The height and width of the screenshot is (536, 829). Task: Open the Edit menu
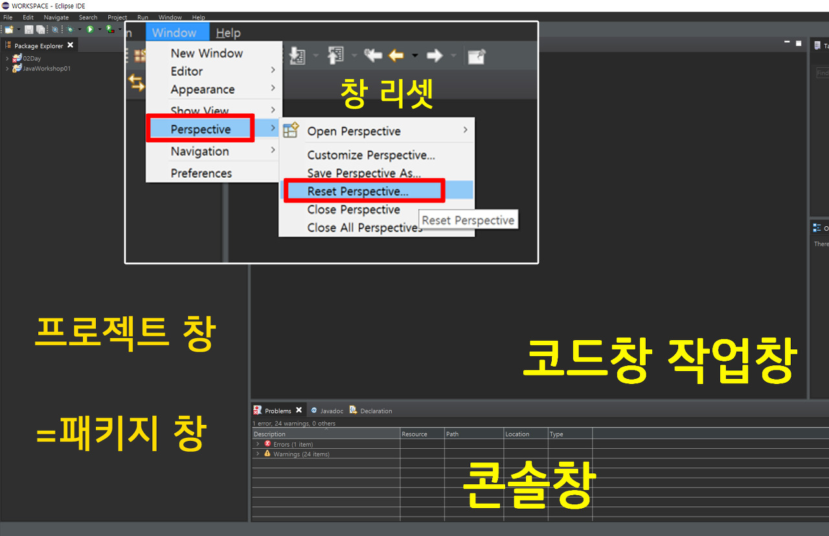click(x=28, y=17)
